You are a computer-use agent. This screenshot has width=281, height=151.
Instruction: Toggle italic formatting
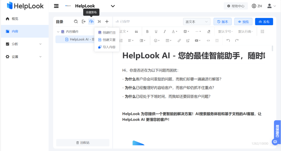[x=164, y=31]
